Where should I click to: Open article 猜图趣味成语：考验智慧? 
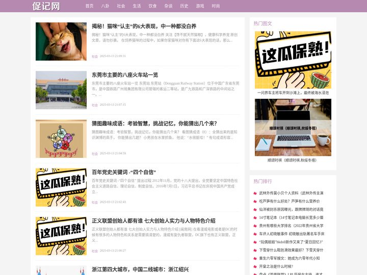[x=154, y=123]
